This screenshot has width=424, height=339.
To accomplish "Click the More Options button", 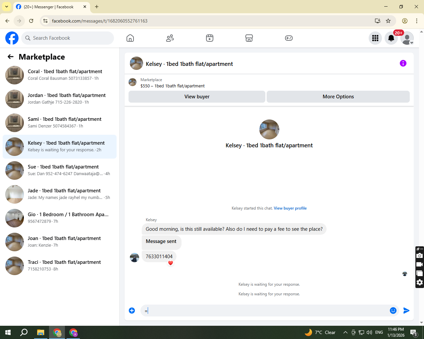I will [338, 97].
